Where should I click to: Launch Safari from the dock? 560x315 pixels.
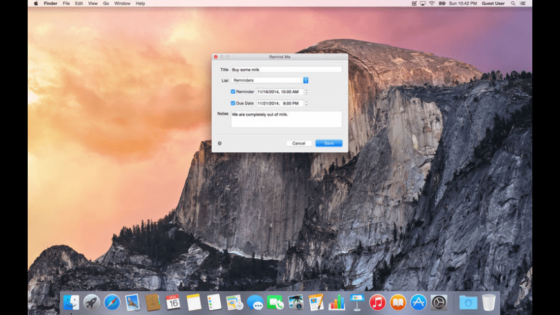coord(112,303)
